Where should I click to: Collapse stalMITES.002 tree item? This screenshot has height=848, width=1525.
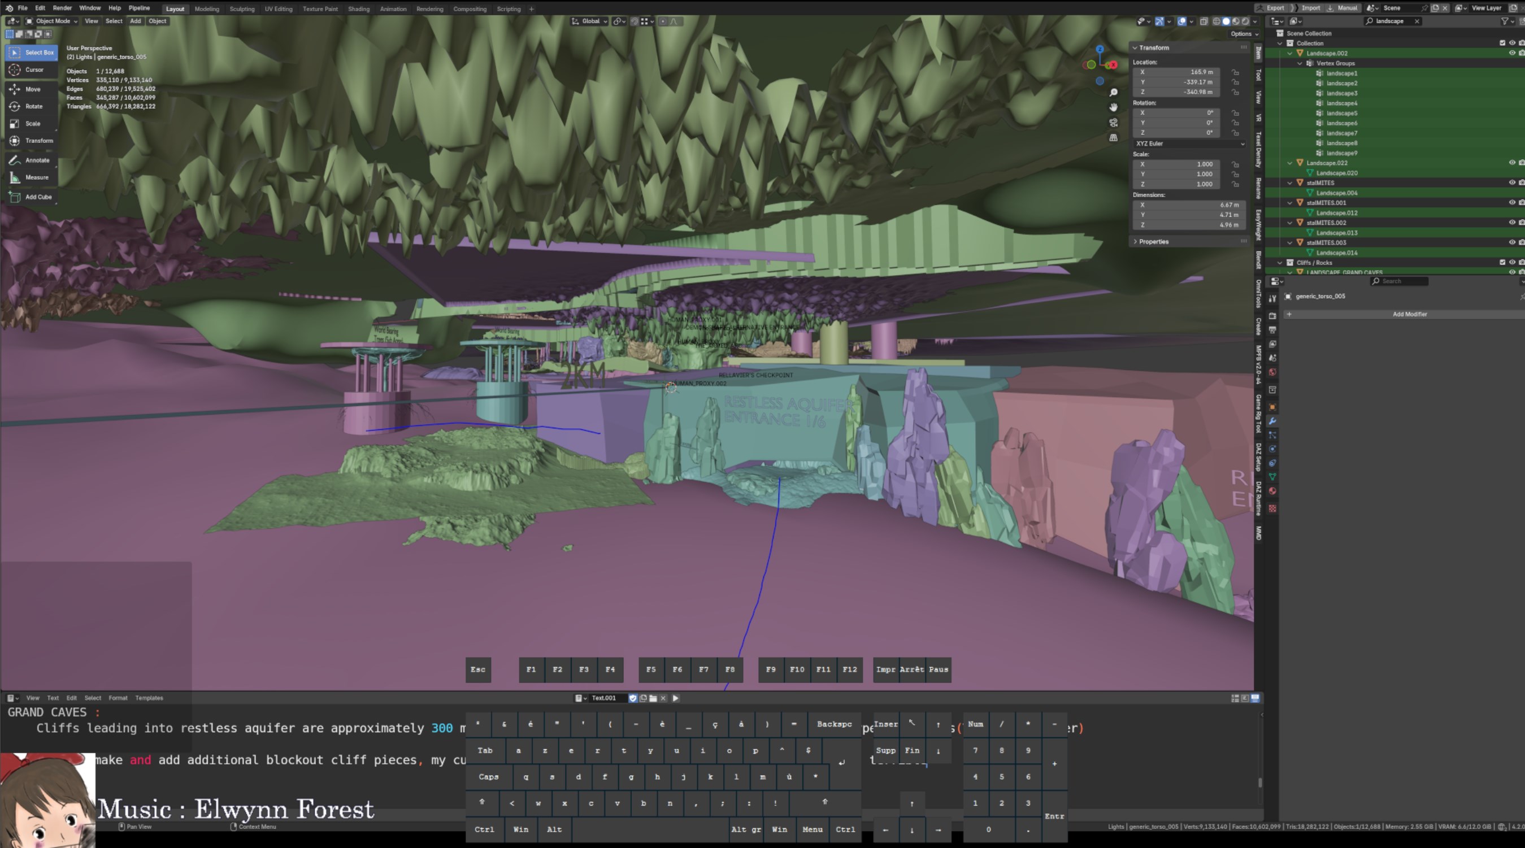pos(1290,223)
